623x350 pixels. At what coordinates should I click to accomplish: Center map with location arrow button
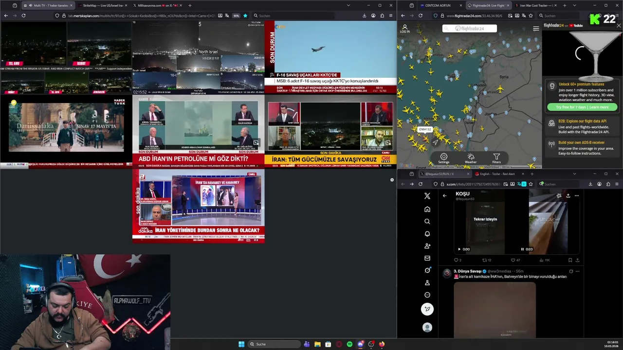[435, 142]
